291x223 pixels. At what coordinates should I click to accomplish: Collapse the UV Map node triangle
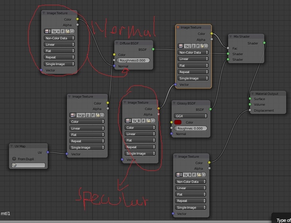pyautogui.click(x=12, y=146)
